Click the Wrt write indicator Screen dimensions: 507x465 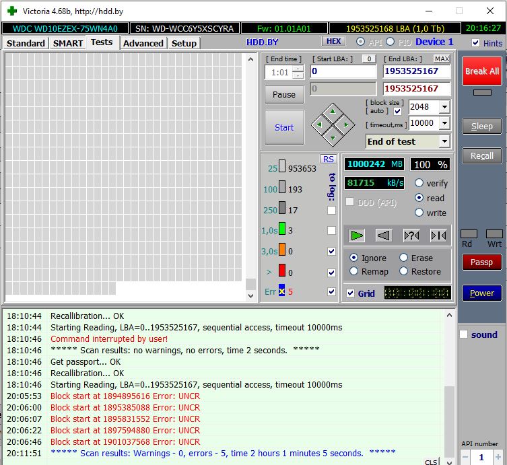click(x=494, y=234)
